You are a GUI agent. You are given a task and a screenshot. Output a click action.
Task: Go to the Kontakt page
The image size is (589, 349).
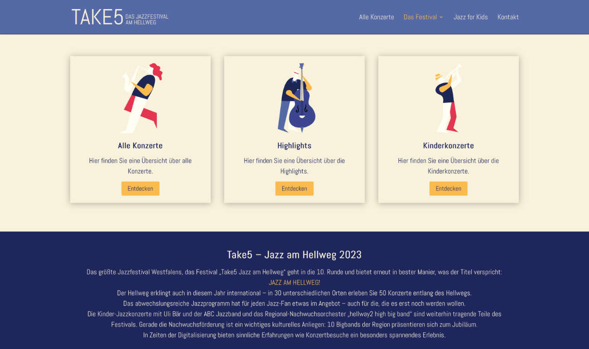coord(508,17)
